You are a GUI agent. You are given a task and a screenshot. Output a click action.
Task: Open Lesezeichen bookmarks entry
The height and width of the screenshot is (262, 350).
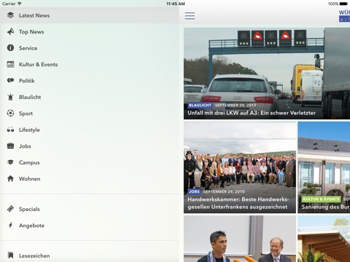90,255
